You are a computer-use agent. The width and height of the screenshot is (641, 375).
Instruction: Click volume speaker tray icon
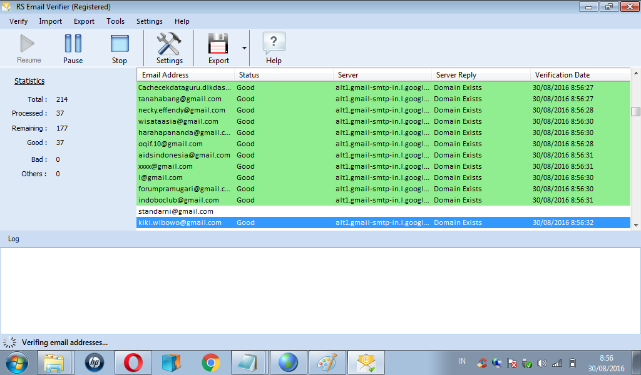541,362
